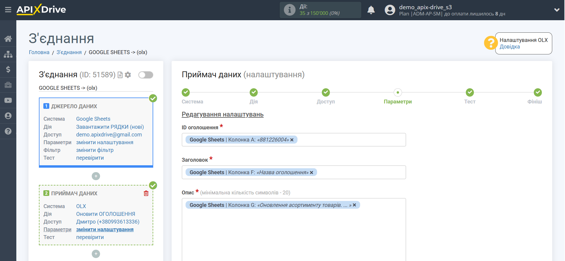Click receiver змінити налаштування link
Image resolution: width=565 pixels, height=261 pixels.
click(105, 229)
